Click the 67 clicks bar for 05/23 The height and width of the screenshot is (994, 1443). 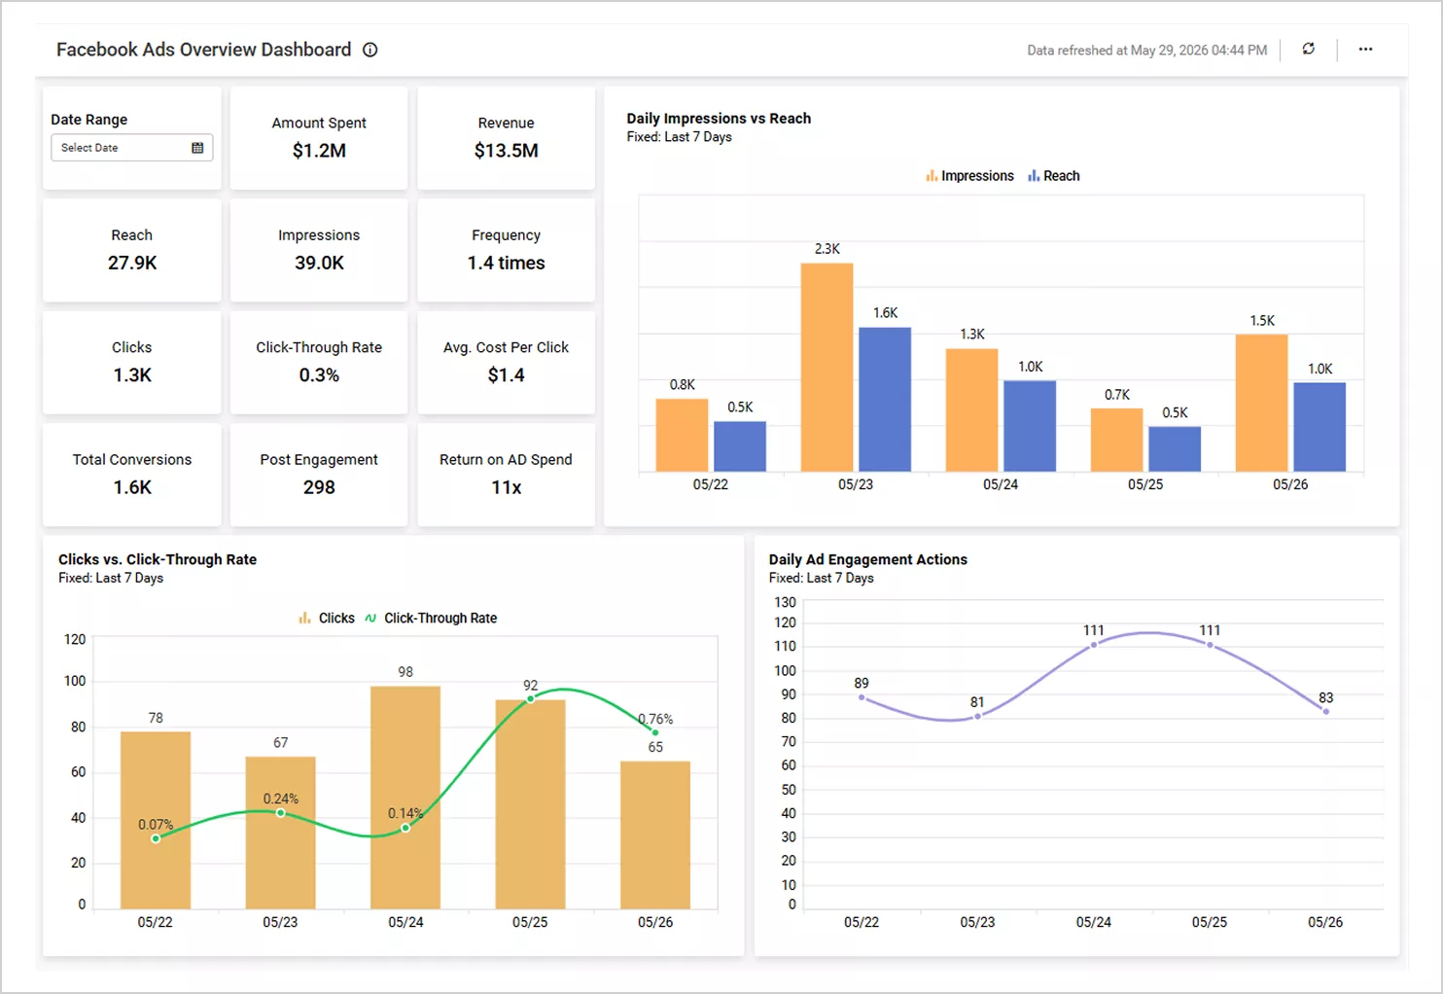pyautogui.click(x=280, y=833)
